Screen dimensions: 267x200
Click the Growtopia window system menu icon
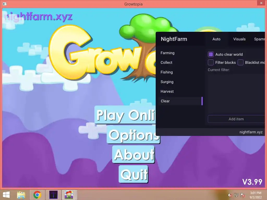point(5,4)
